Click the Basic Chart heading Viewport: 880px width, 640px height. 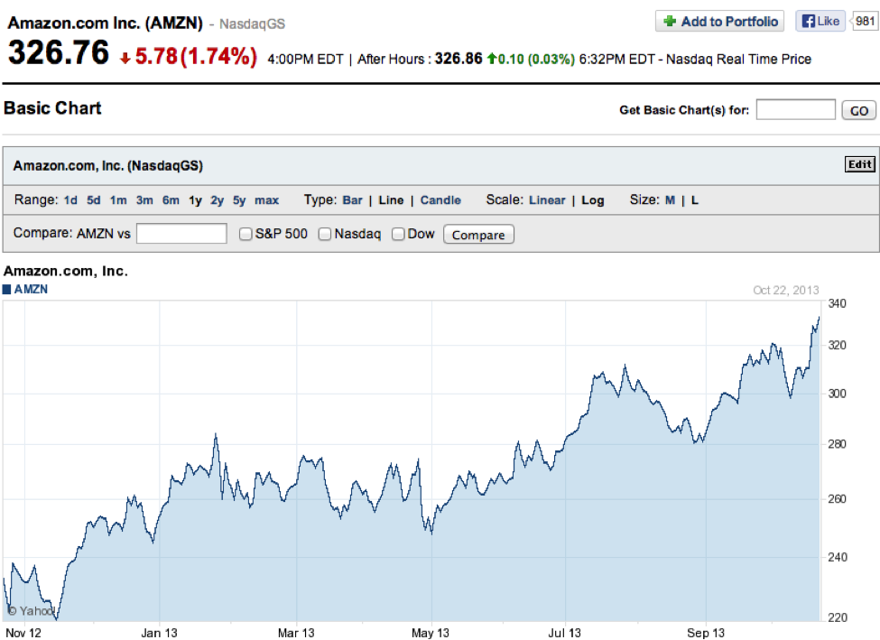(x=52, y=107)
